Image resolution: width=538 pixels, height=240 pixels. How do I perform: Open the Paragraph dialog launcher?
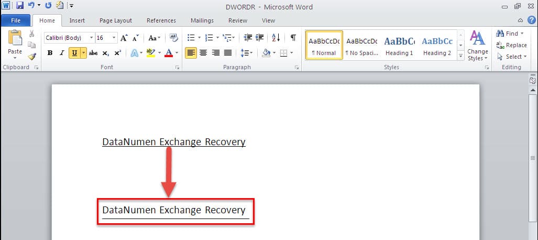pos(297,68)
